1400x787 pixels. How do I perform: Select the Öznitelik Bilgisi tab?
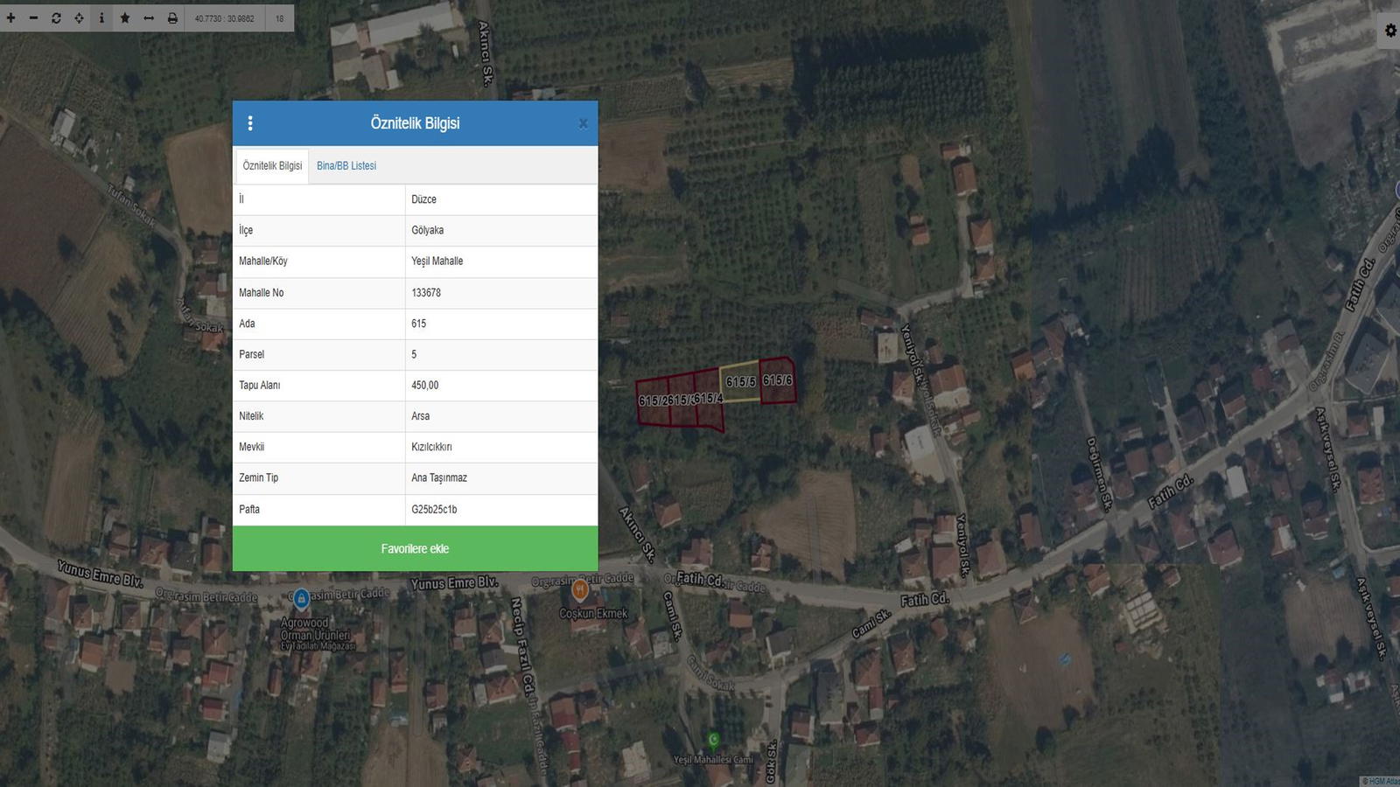click(x=272, y=165)
